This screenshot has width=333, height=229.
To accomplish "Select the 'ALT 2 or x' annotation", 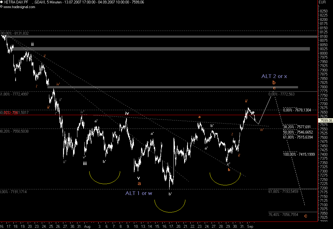I will (x=274, y=76).
